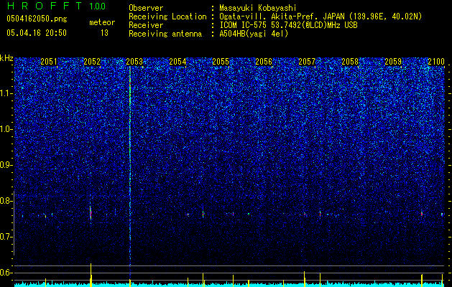Select observer name Masayuki Kobayashi
Image resolution: width=452 pixels, height=287 pixels.
pyautogui.click(x=258, y=8)
